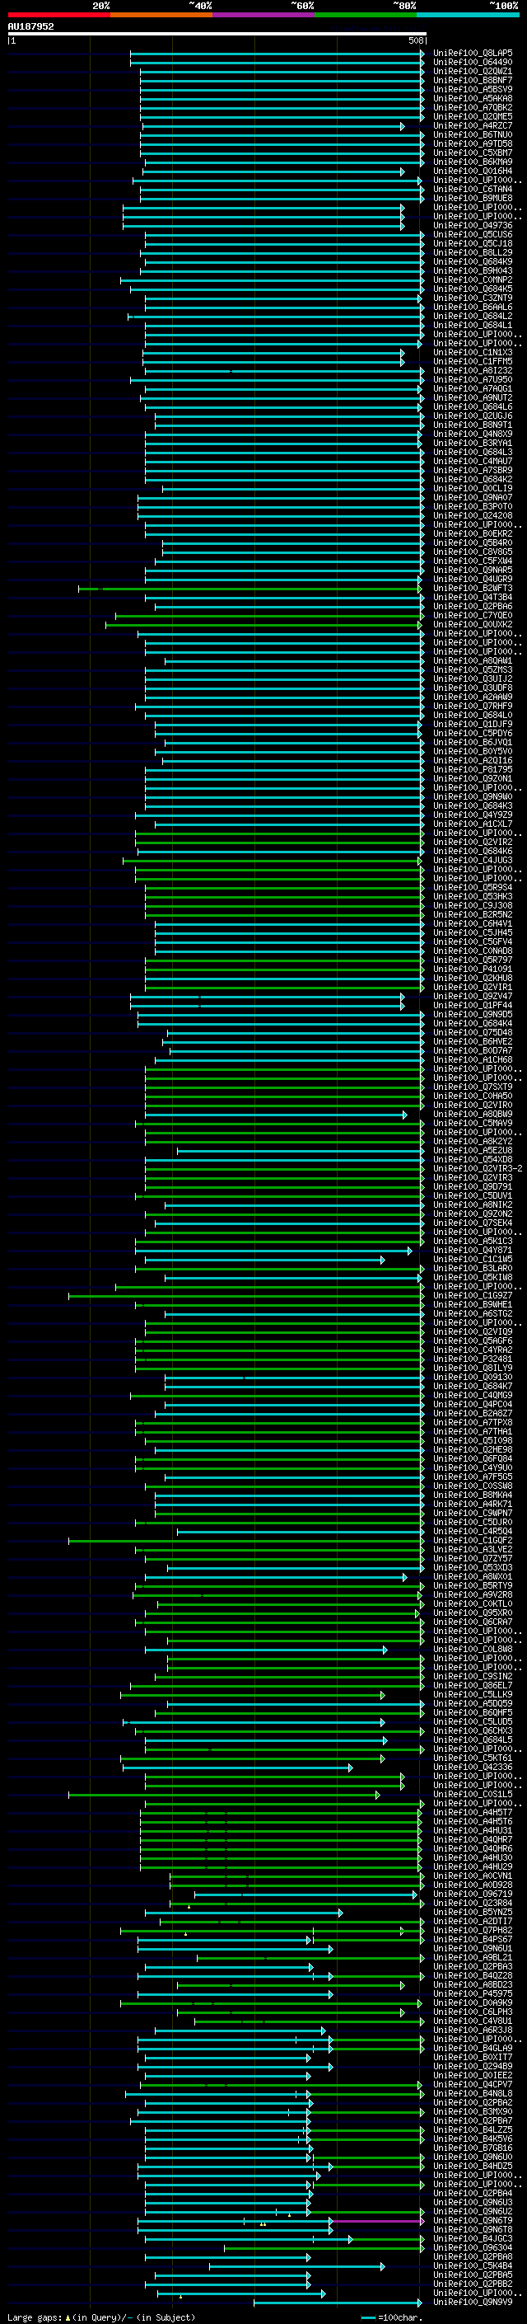Image resolution: width=527 pixels, height=2324 pixels.
Task: Click the UniRef100_Q5ZMS3 label
Action: pos(473,671)
